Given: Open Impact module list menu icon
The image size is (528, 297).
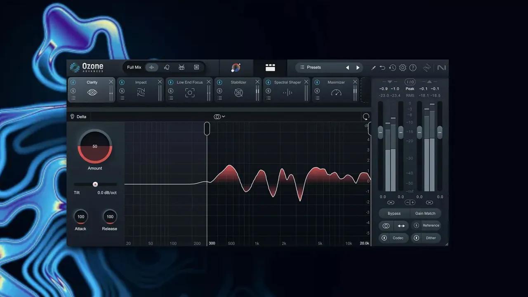Looking at the screenshot, I should click(122, 98).
